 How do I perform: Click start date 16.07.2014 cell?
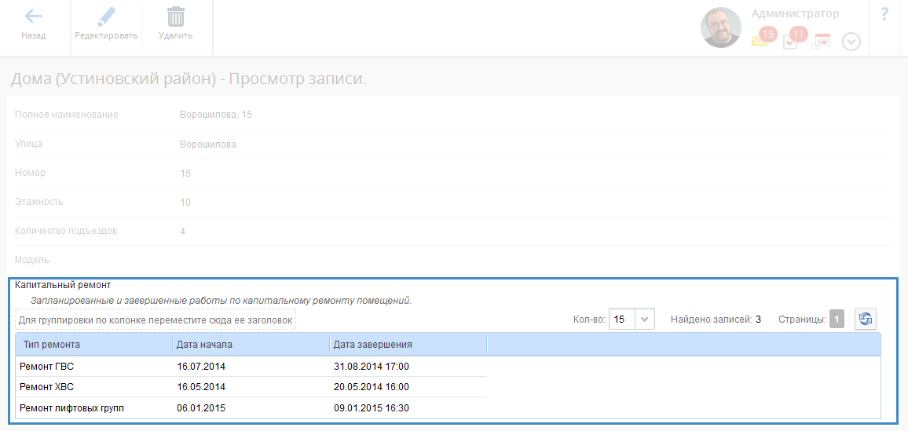point(201,366)
